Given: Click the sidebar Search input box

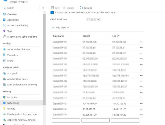Looking at the screenshot, I should click(x=21, y=8).
